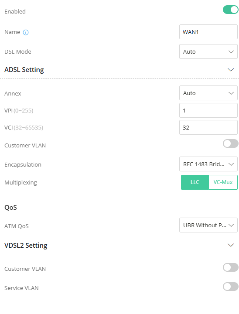Toggle ADSL Customer VLAN switch

click(231, 143)
